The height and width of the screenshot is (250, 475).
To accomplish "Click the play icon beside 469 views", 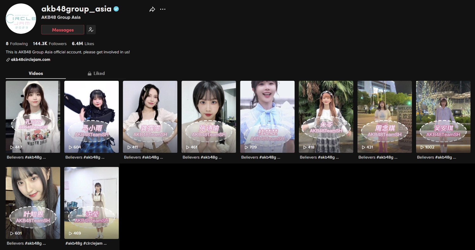I will 70,234.
